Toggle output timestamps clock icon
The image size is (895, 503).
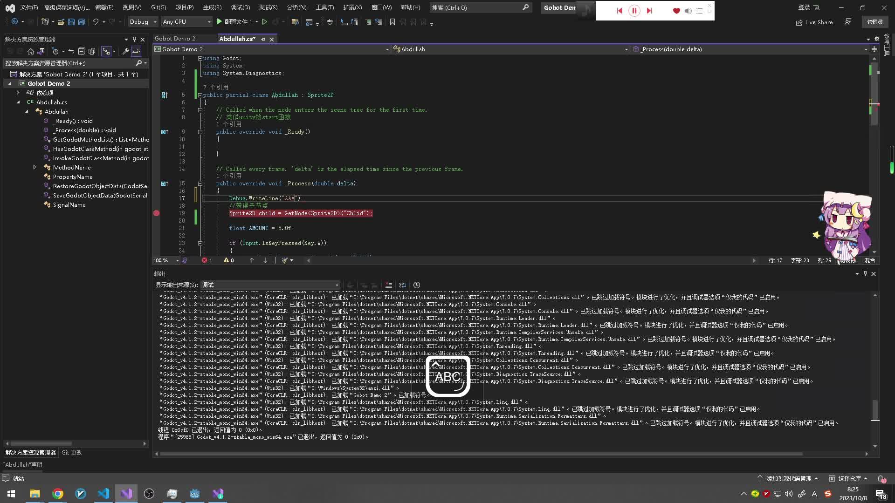tap(417, 285)
